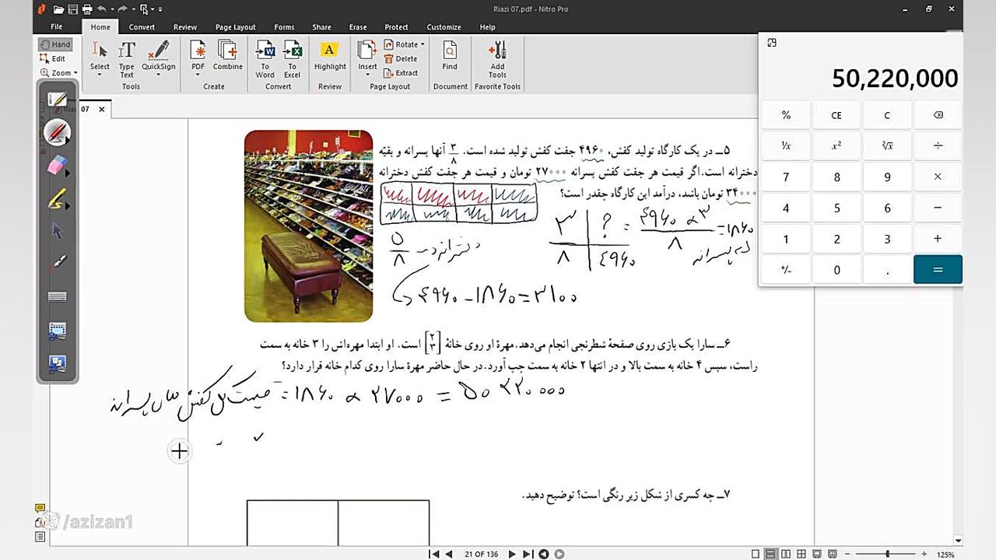Click the Print quick access icon
This screenshot has height=560, width=996.
click(x=86, y=9)
